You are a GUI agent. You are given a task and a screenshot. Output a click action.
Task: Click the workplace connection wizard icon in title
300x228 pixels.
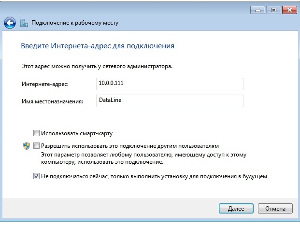pos(25,23)
